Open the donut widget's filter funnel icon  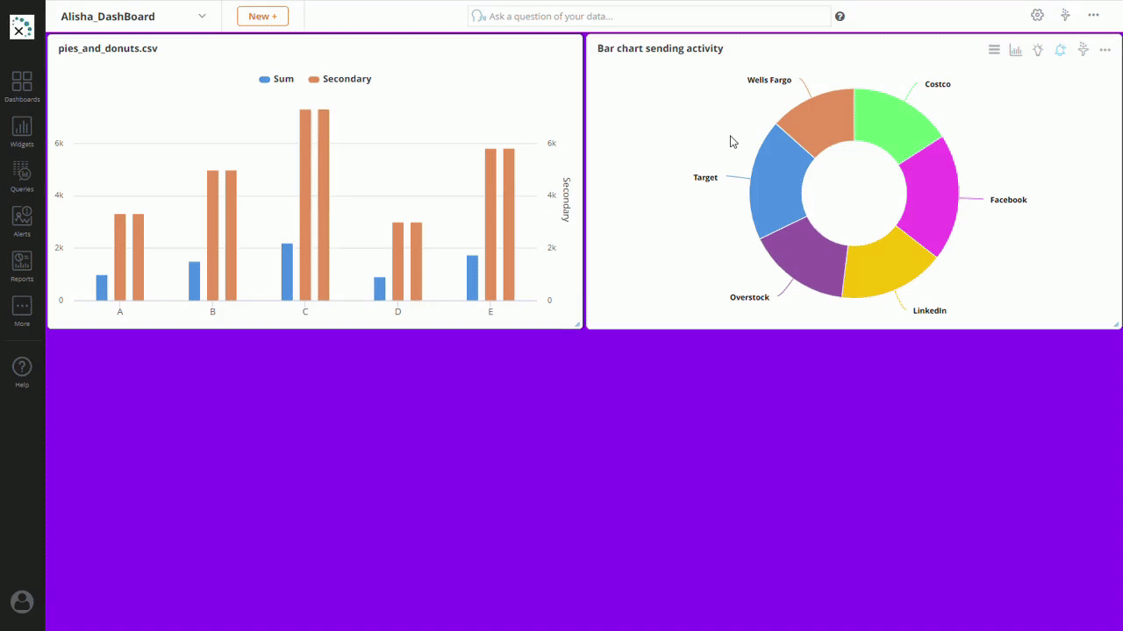1083,50
